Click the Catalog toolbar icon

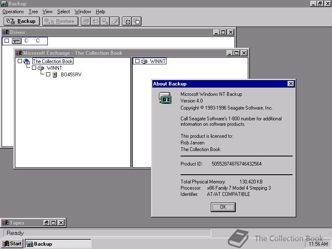click(x=86, y=21)
